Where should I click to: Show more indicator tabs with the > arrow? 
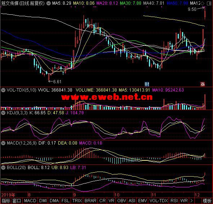(x=191, y=201)
